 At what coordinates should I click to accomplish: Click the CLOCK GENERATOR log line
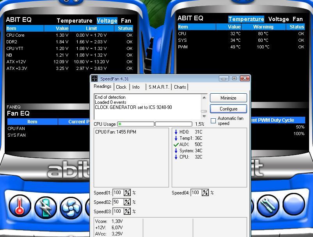(133, 107)
